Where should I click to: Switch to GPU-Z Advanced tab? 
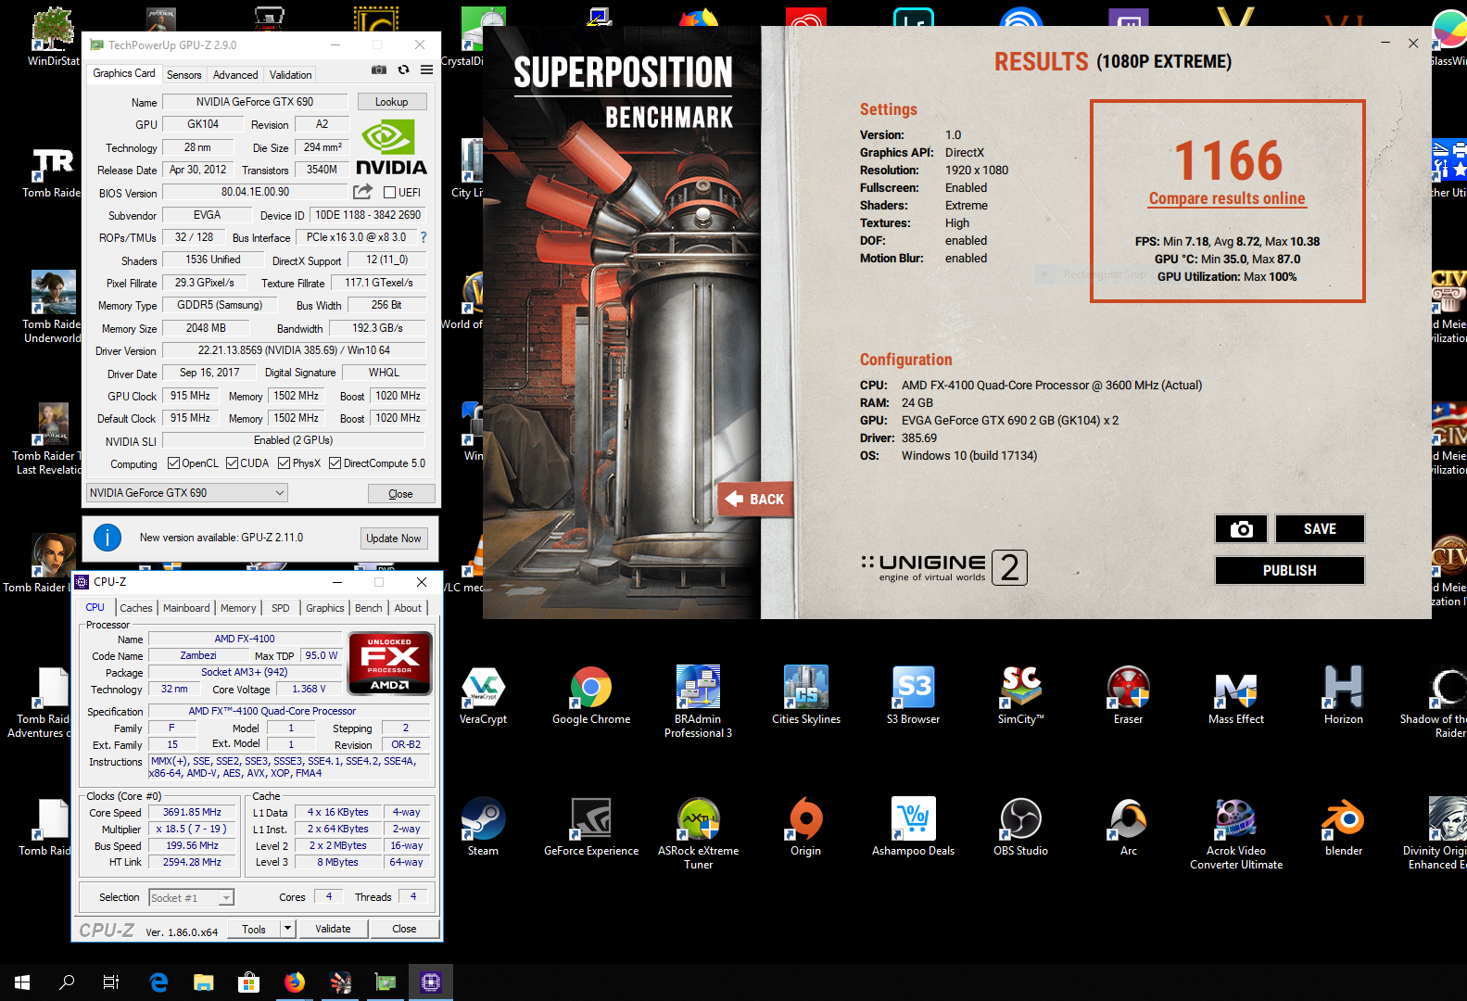[x=235, y=75]
